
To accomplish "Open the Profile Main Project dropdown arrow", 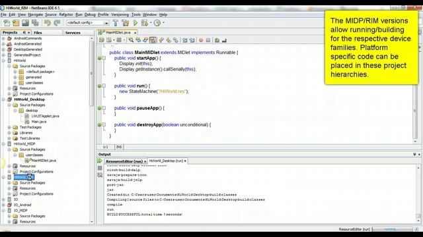I will (x=163, y=23).
